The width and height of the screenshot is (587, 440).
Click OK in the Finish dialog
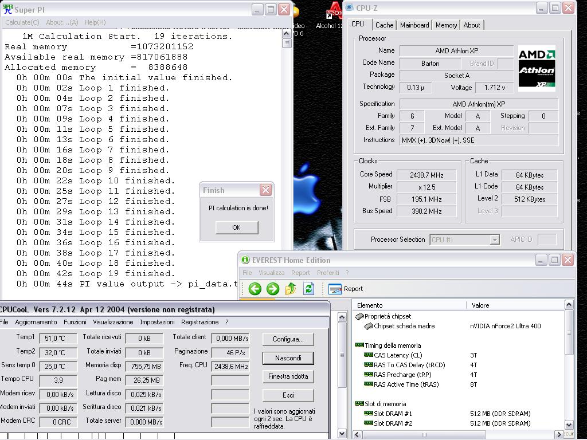237,227
